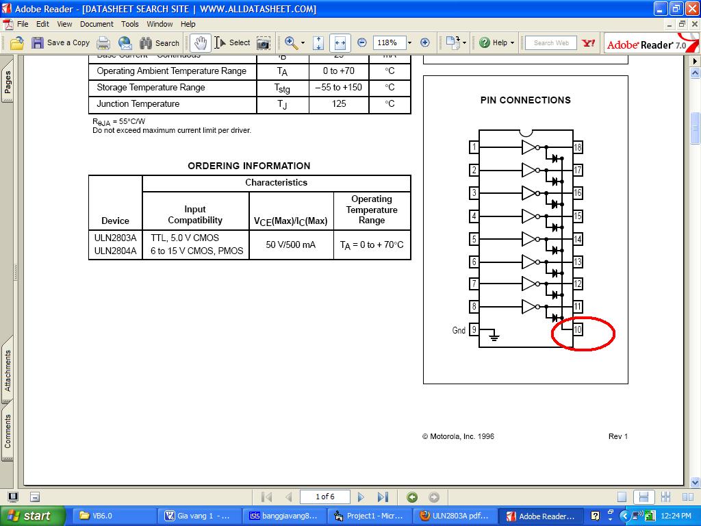The width and height of the screenshot is (701, 526).
Task: Click the Open file folder icon
Action: (17, 43)
